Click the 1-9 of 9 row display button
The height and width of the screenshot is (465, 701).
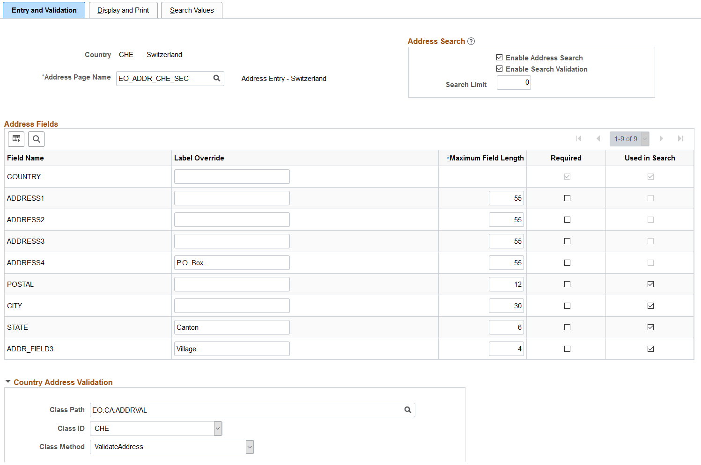[x=626, y=138]
